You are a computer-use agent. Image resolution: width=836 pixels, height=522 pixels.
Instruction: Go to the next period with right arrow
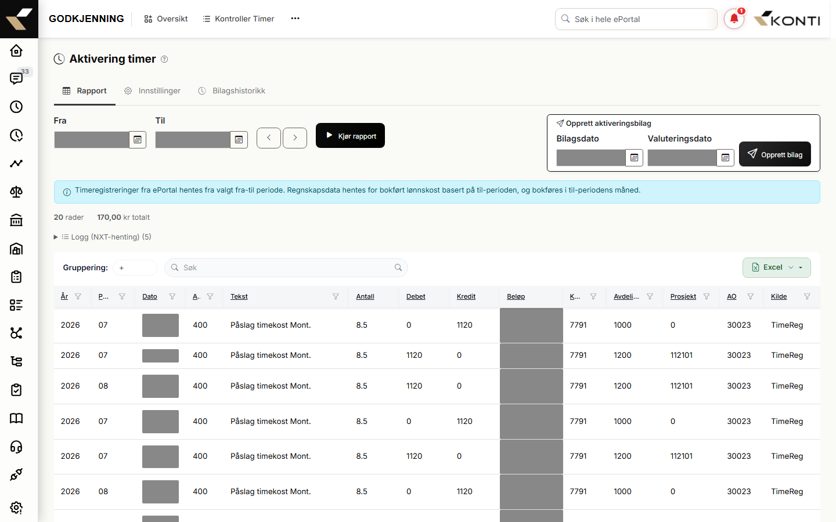pos(295,138)
